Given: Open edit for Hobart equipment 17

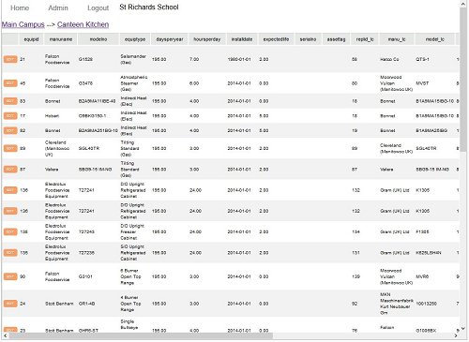Looking at the screenshot, I should 10,116.
